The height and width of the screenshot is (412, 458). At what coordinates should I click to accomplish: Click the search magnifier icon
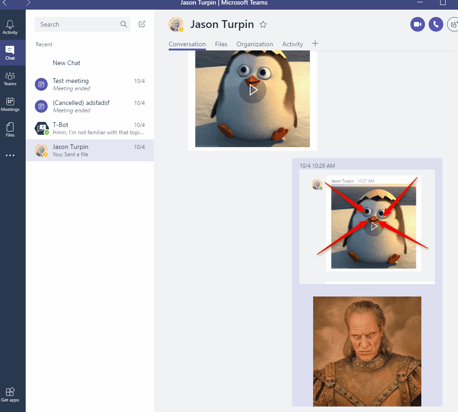click(124, 24)
